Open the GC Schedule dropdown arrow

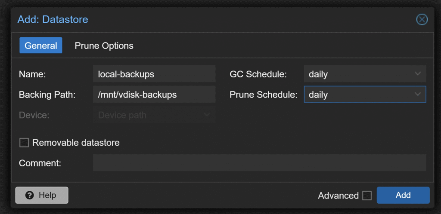tap(418, 74)
